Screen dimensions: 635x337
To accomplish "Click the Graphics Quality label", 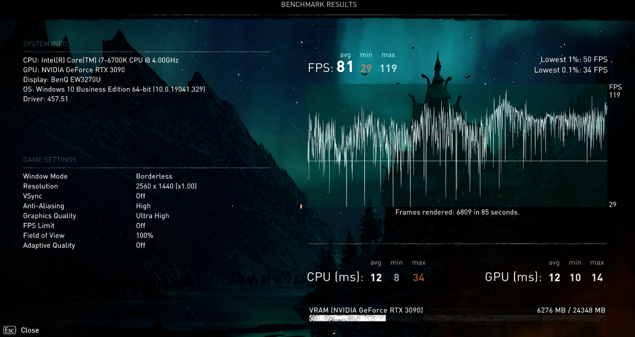I will click(50, 216).
